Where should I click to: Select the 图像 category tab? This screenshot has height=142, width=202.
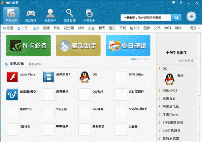(x=147, y=28)
